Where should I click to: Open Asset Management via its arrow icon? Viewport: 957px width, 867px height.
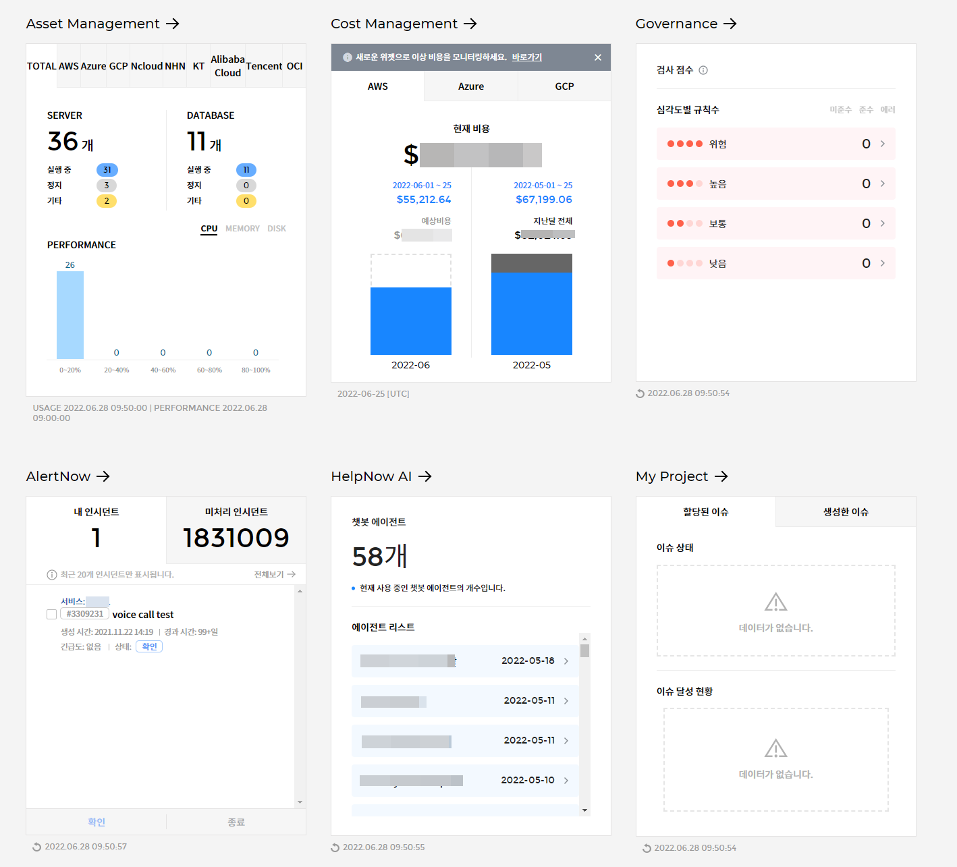click(173, 24)
